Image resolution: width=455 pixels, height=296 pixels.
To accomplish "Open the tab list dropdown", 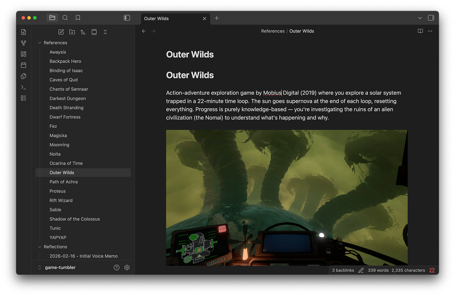I will tap(420, 18).
